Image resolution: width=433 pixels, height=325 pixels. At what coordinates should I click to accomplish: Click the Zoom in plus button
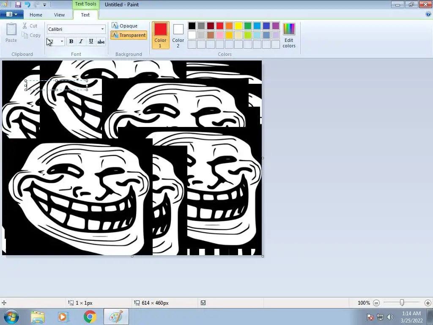(428, 303)
